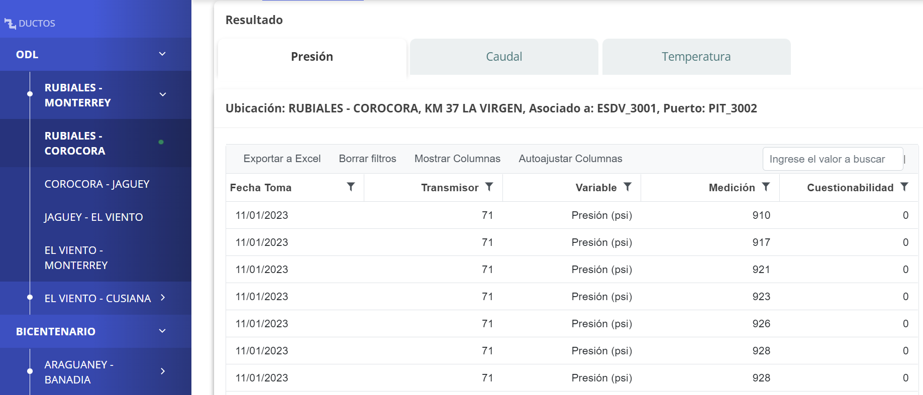Clear filters with Borrar filtros
Image resolution: width=923 pixels, height=395 pixels.
point(367,159)
